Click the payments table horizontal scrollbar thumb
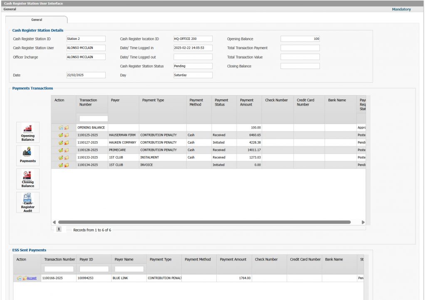Screen dimensions: 426x300 (204, 222)
